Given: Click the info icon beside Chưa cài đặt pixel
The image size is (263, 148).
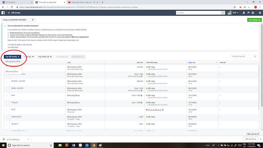Looking at the screenshot, I should [163, 110].
